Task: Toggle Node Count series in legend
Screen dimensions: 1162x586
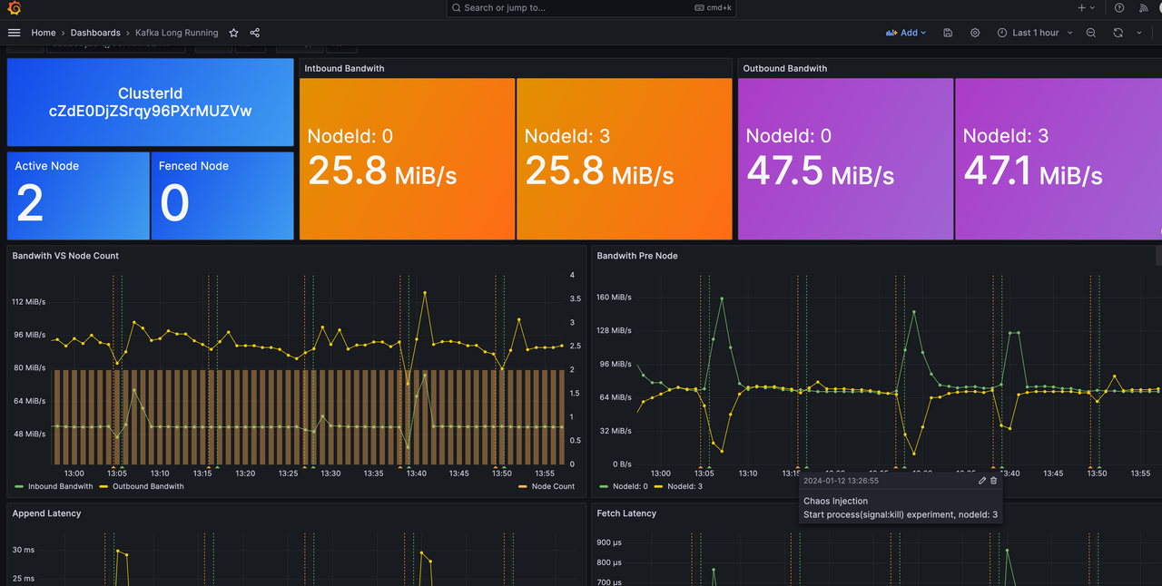Action: pyautogui.click(x=552, y=486)
